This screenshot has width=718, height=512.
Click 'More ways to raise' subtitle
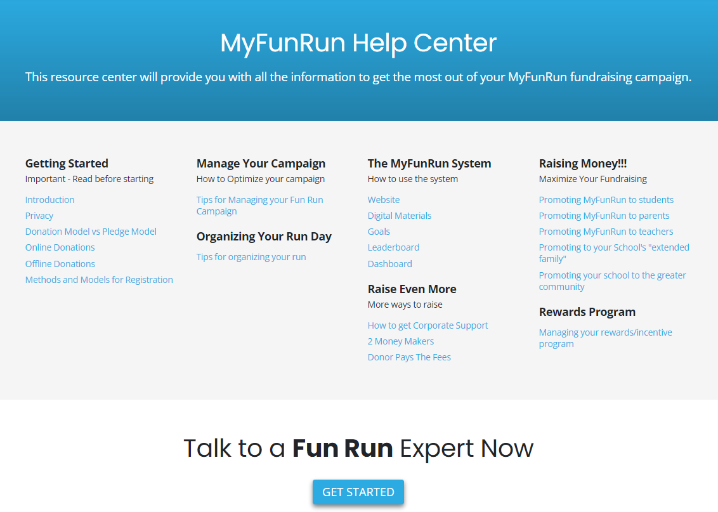point(405,305)
